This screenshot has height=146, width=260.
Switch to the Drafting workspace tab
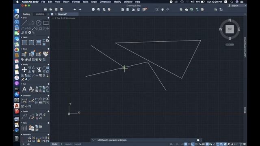26,14
